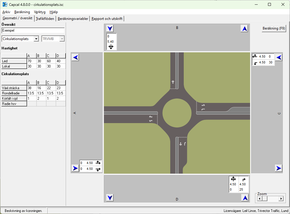Click the blue left arrow in approach A panel
290x214 pixels.
click(75, 57)
